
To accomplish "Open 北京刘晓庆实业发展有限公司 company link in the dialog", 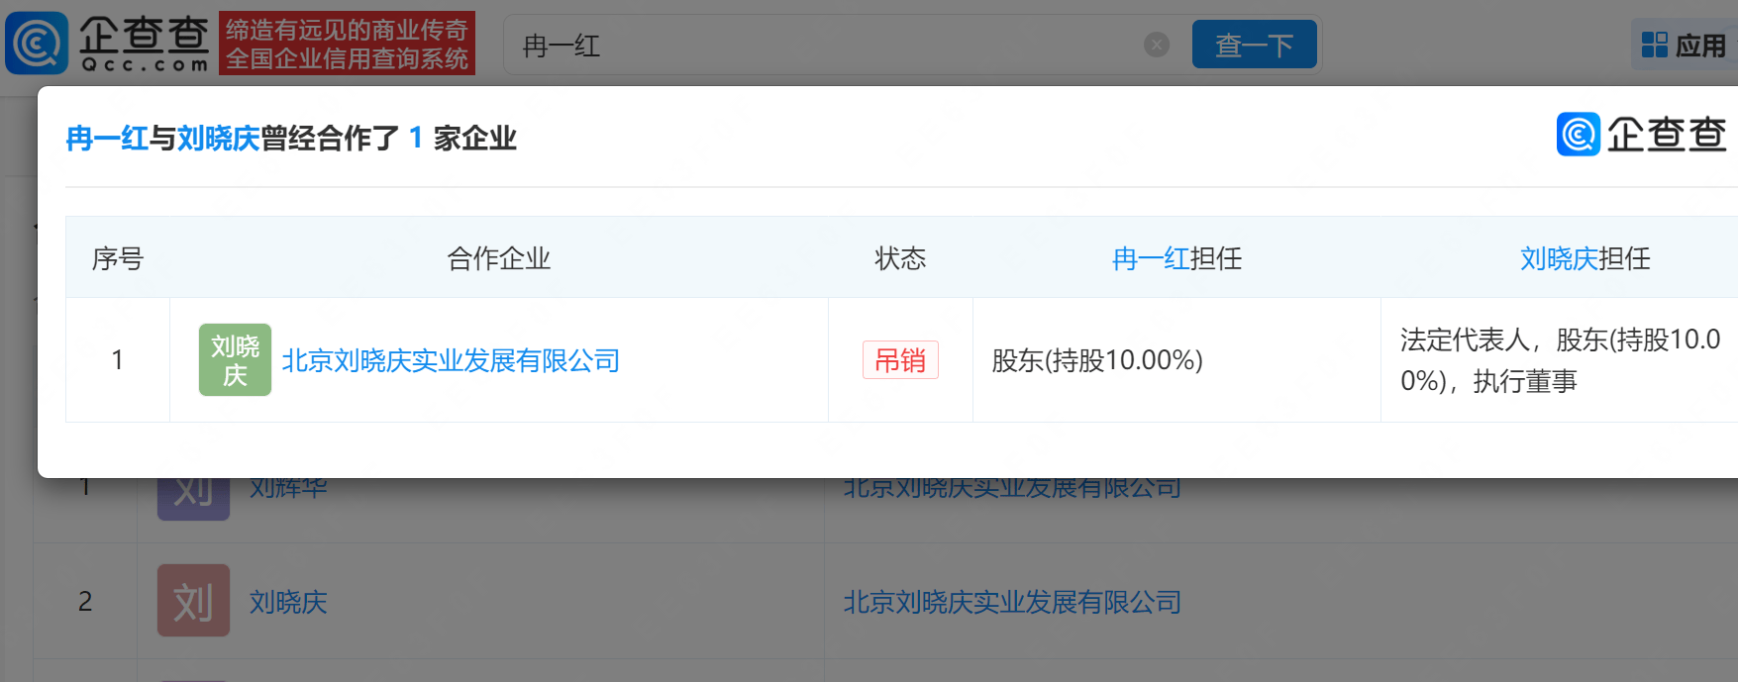I will [451, 360].
